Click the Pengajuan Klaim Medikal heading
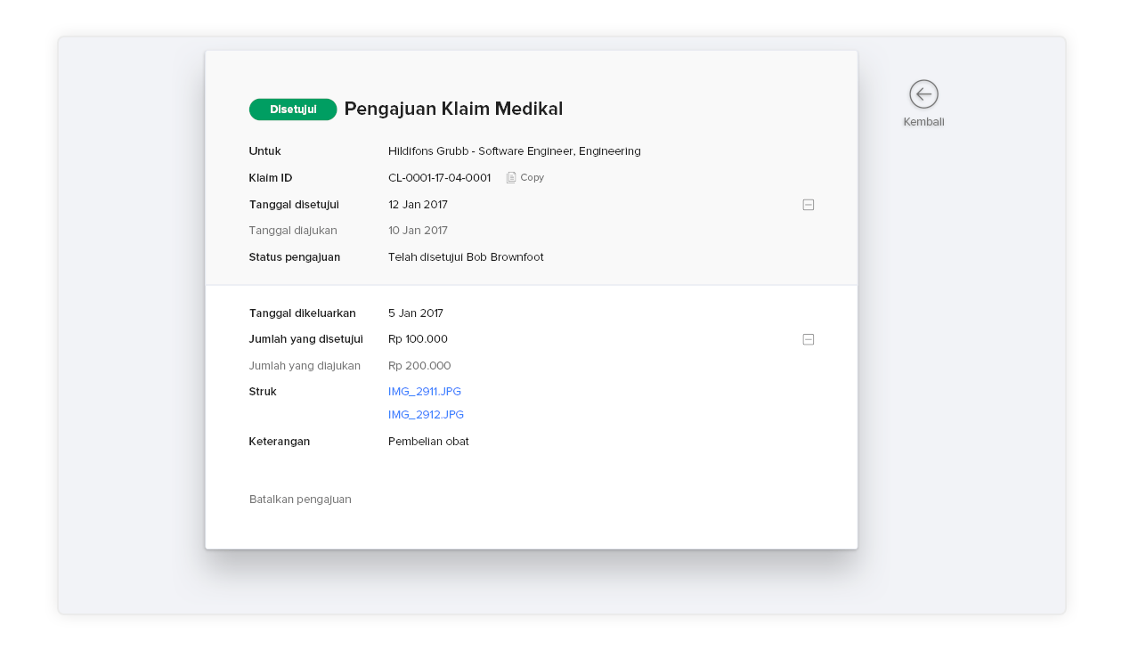 [x=453, y=110]
